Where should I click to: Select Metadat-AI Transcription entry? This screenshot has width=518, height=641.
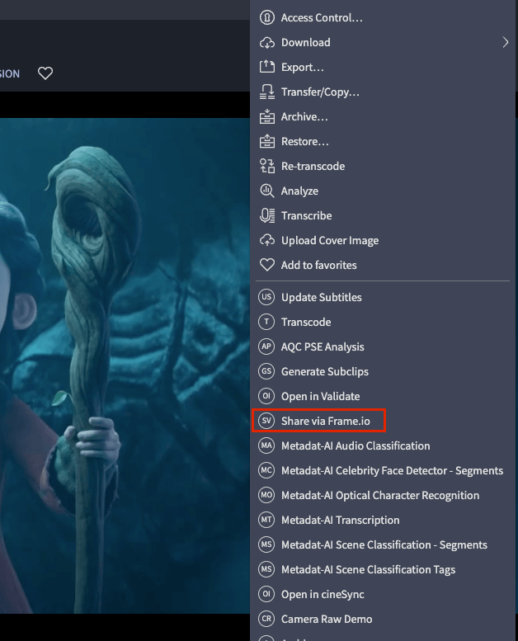pos(383,520)
